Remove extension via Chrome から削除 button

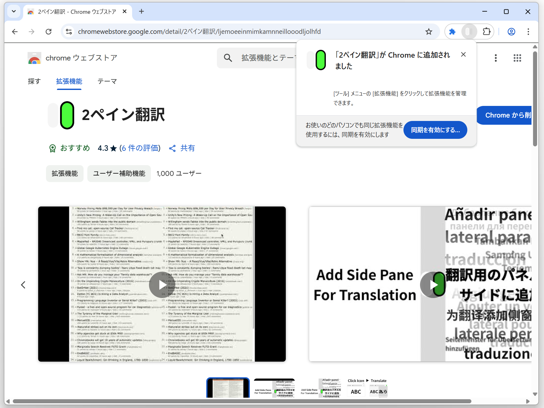[506, 115]
